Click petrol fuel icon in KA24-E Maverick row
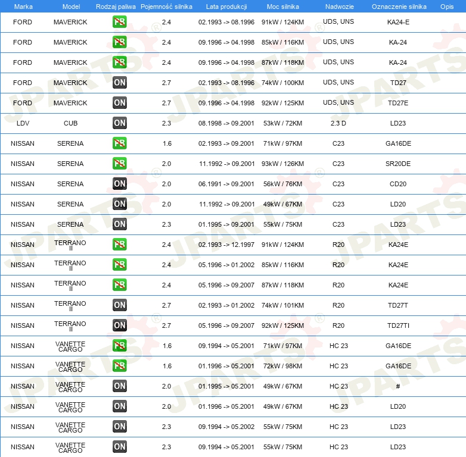Image resolution: width=466 pixels, height=457 pixels. click(x=119, y=22)
